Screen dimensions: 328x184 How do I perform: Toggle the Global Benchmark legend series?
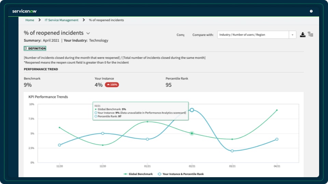pyautogui.click(x=139, y=174)
